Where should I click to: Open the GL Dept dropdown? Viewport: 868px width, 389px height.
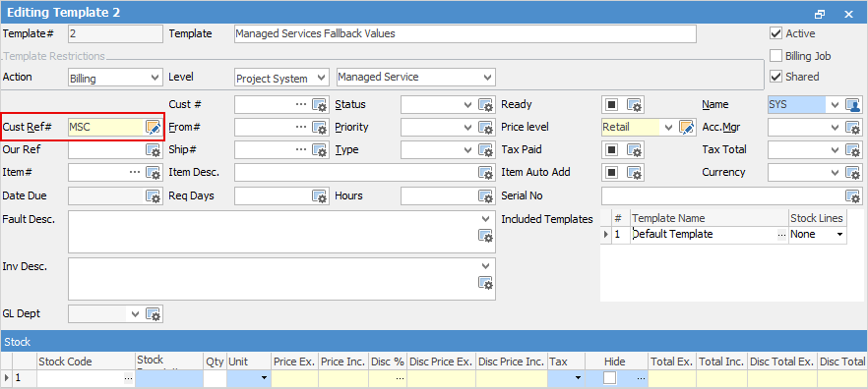point(135,314)
